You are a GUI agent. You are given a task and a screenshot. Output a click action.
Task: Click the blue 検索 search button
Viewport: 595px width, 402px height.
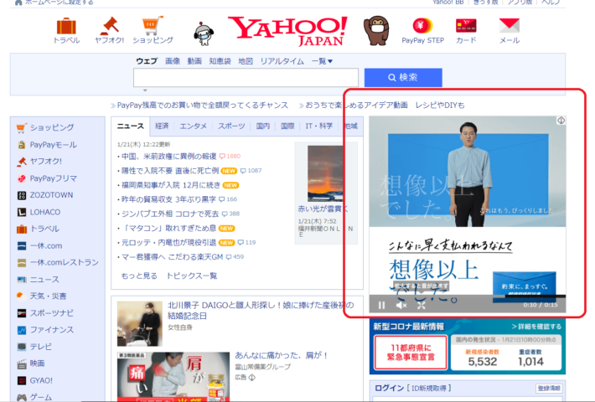tap(403, 78)
